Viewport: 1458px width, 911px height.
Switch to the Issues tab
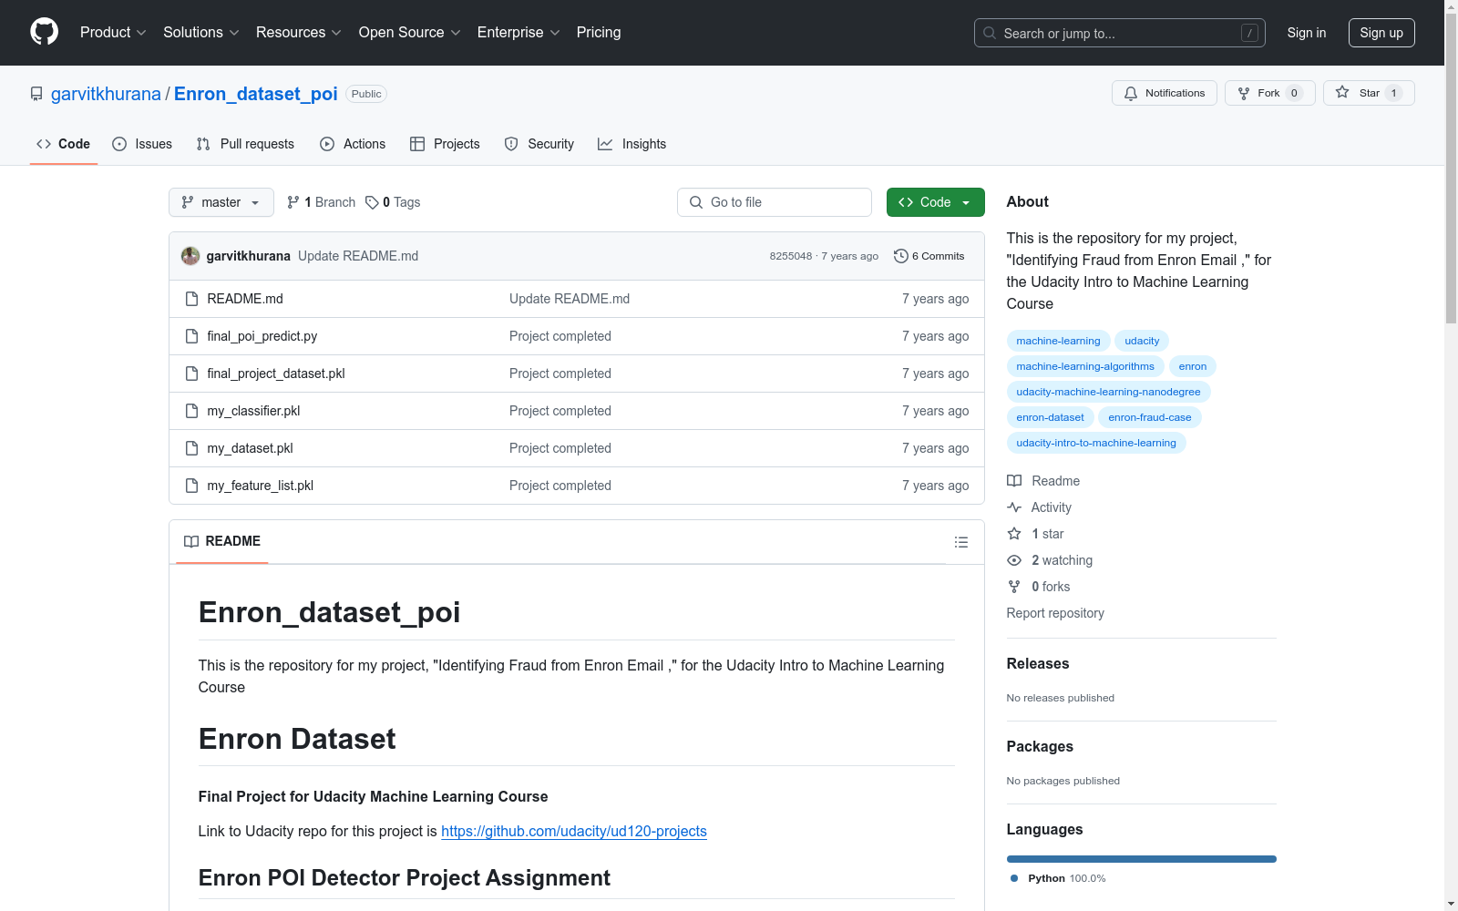[x=142, y=144]
